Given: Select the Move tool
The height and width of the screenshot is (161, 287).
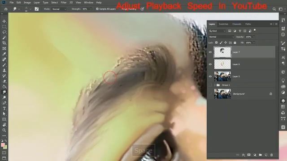Looking at the screenshot, I should [x=4, y=21].
